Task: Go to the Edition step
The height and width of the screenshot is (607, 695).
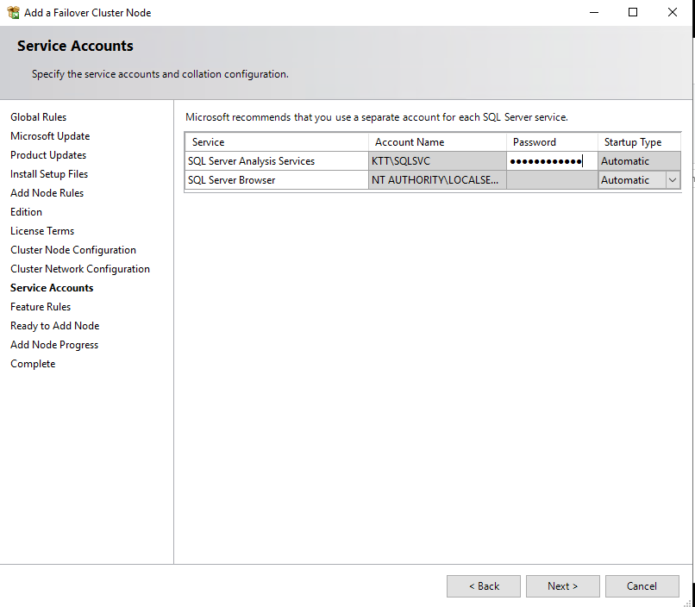Action: (x=26, y=212)
